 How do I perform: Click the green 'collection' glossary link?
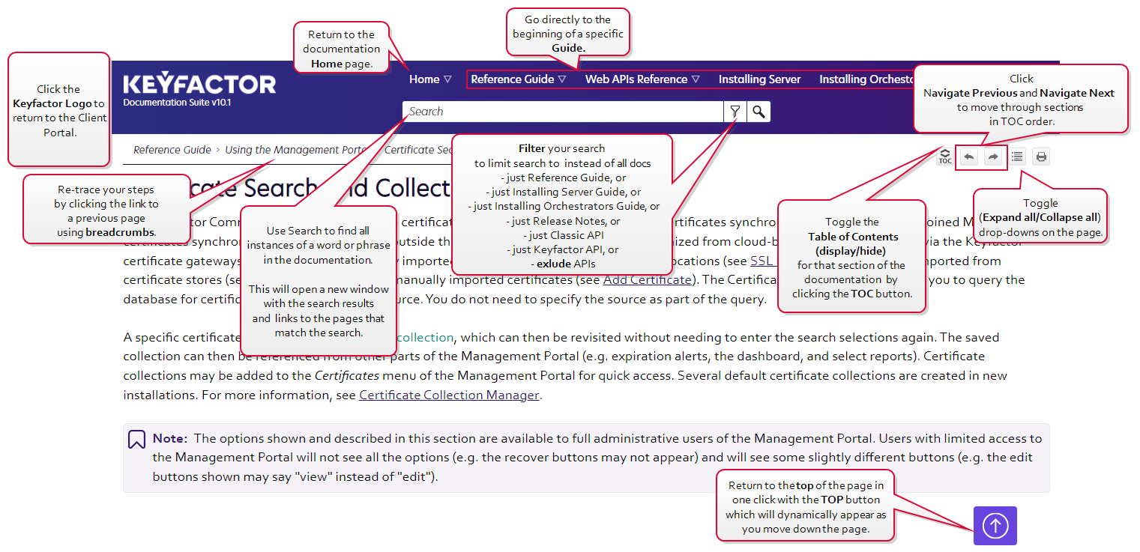pos(425,338)
